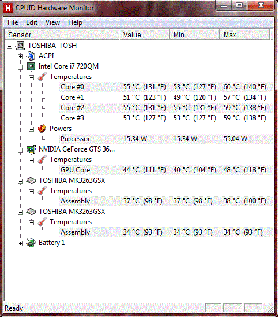Collapse the Powers node

pos(31,129)
